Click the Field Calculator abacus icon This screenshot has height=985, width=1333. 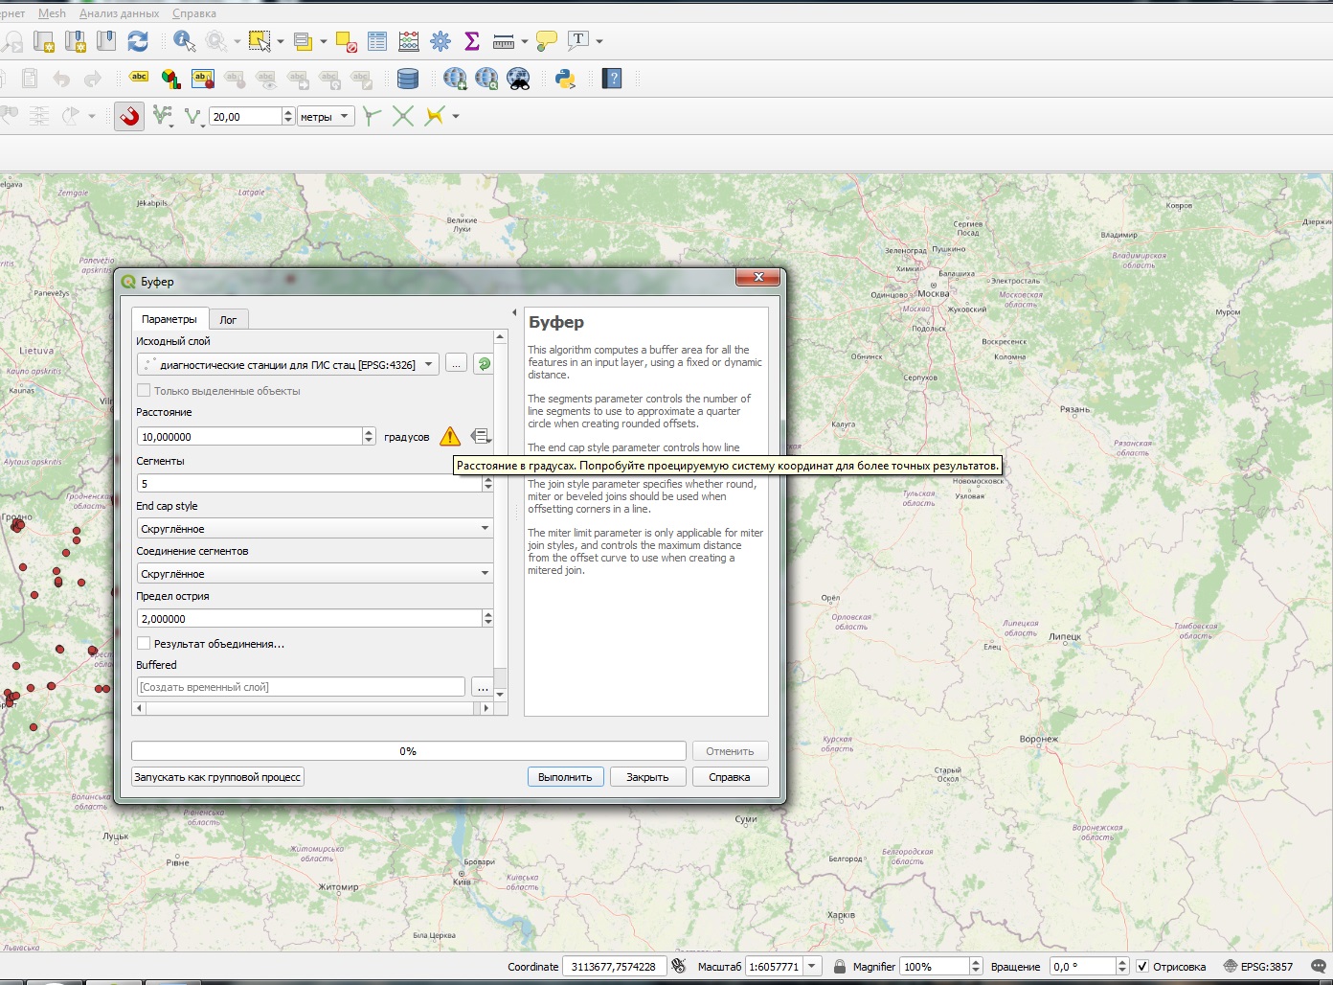409,41
